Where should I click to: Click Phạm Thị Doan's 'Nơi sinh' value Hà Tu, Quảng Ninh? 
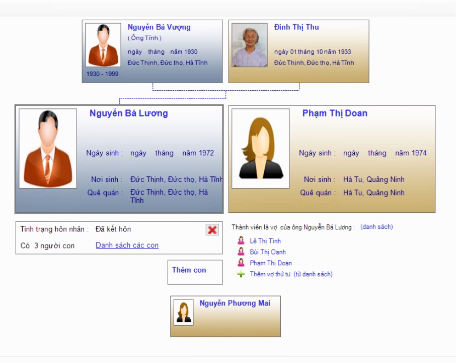point(373,179)
